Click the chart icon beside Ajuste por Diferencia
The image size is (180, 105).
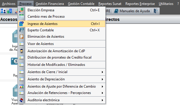coord(21,86)
